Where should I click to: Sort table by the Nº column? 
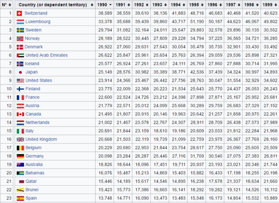(6, 4)
